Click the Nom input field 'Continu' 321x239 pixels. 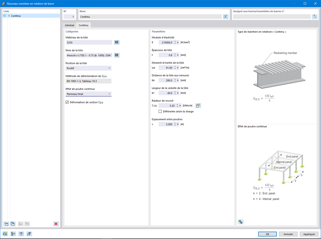(x=150, y=17)
